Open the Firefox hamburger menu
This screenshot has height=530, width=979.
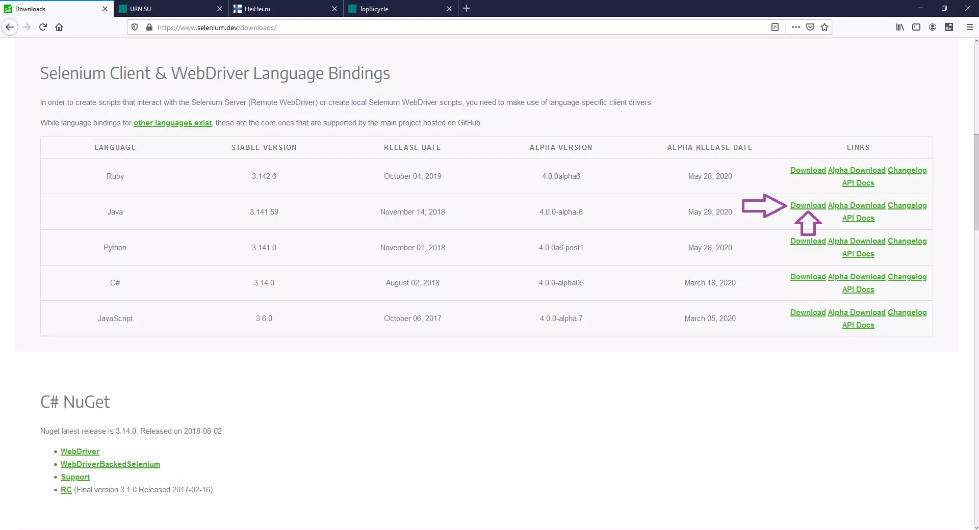[x=970, y=27]
